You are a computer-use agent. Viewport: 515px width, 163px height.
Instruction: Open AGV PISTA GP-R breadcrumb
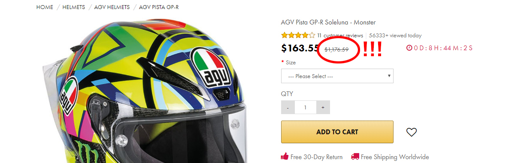pos(159,8)
